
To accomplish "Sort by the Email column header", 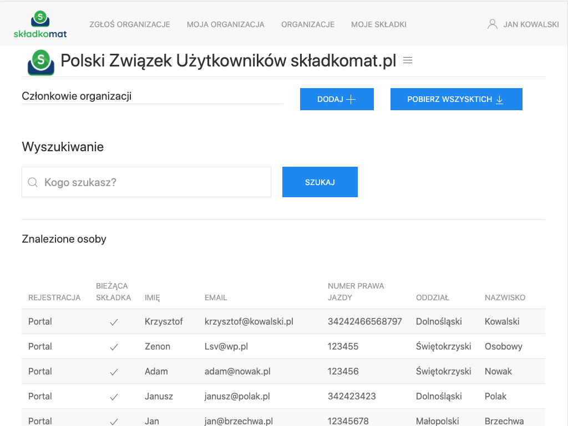I will point(216,297).
